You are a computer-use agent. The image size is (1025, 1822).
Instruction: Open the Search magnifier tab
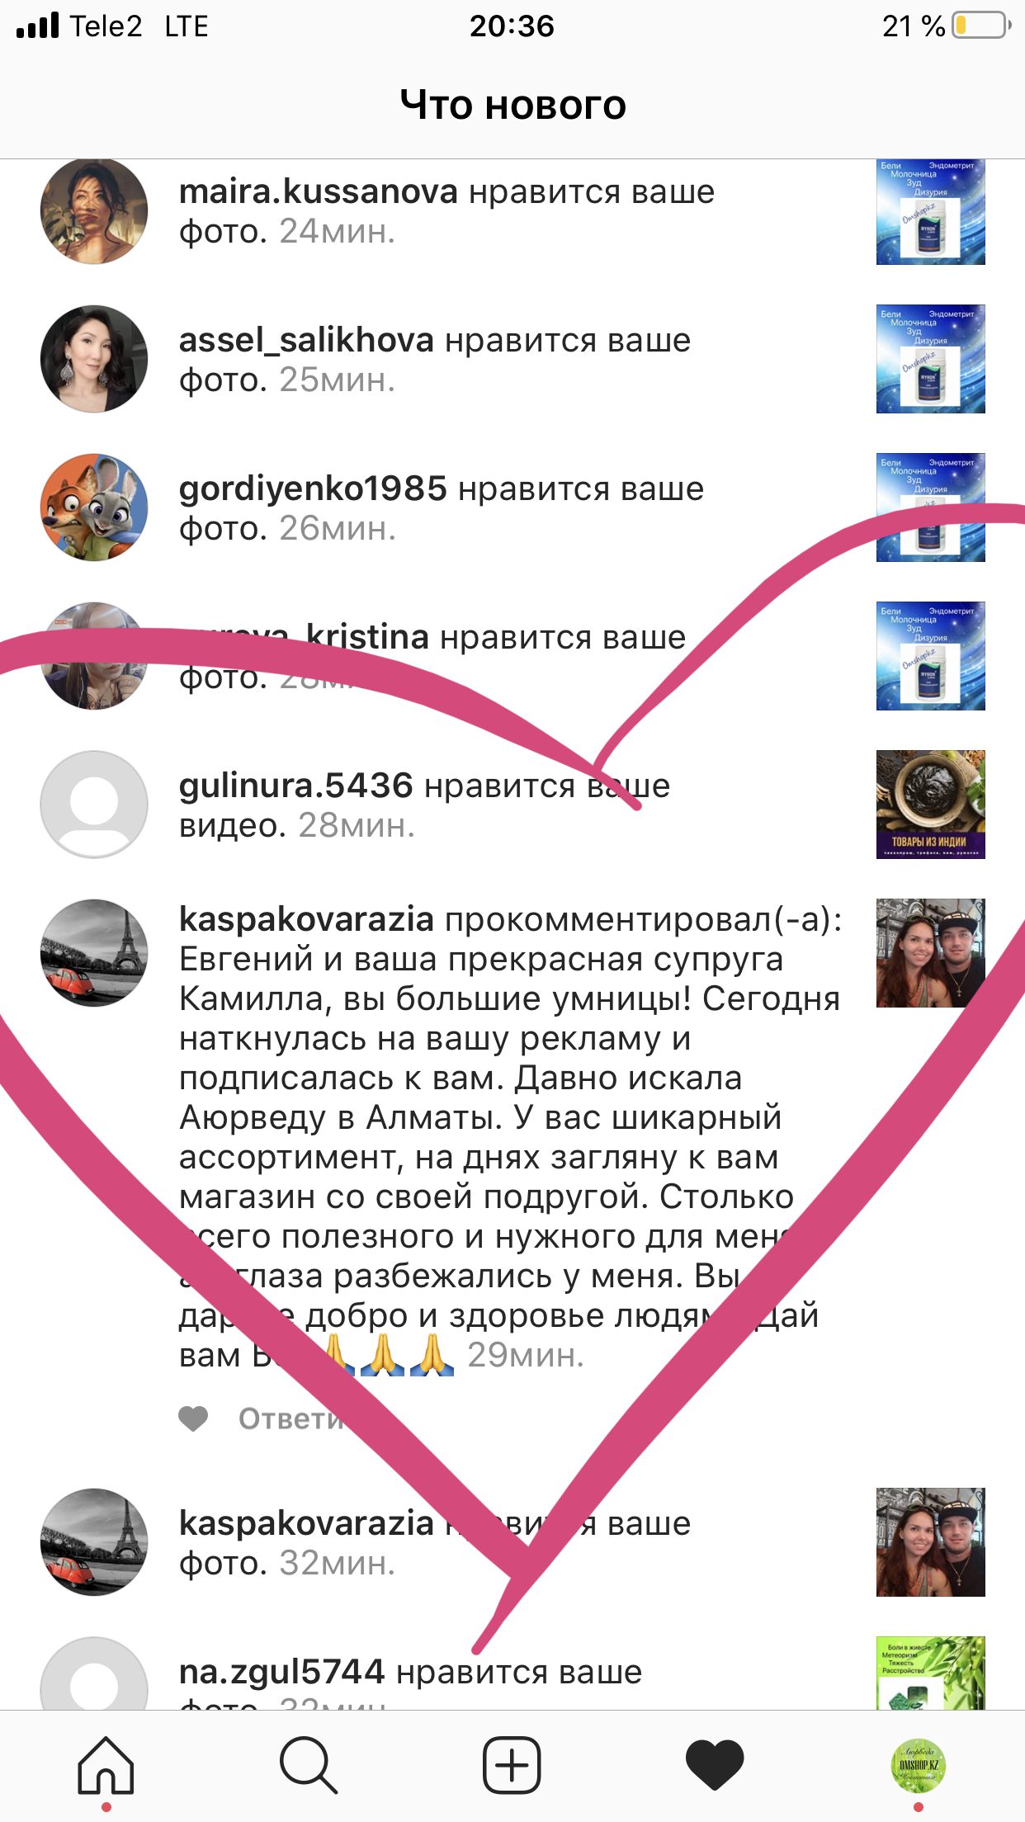click(x=309, y=1766)
